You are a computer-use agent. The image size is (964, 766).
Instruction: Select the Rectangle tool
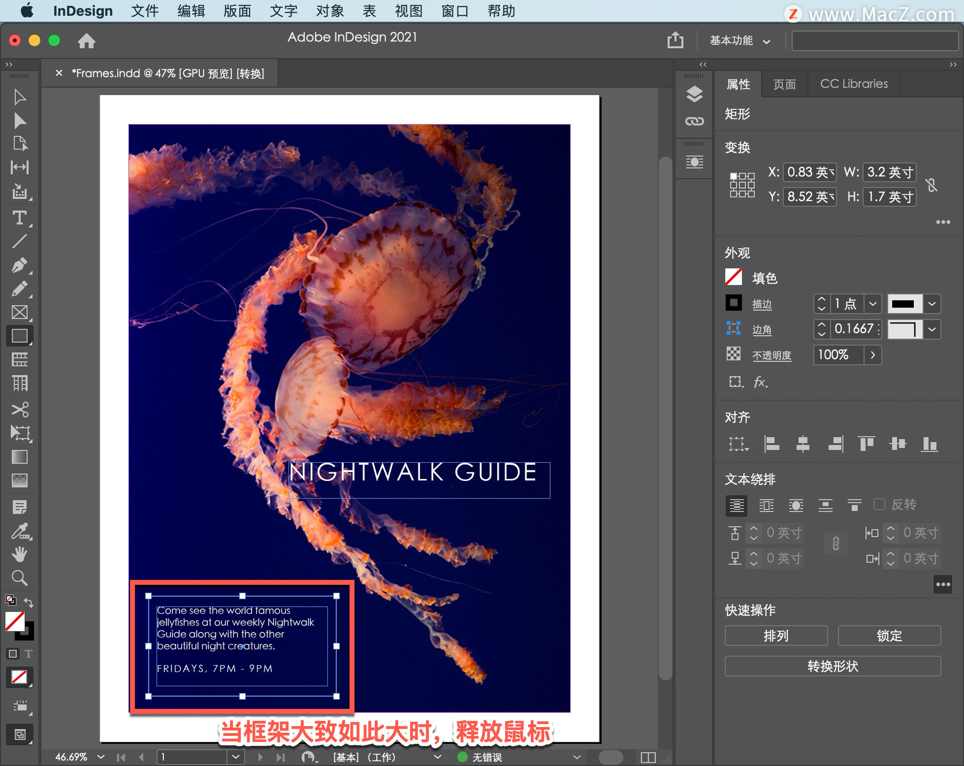[x=20, y=336]
